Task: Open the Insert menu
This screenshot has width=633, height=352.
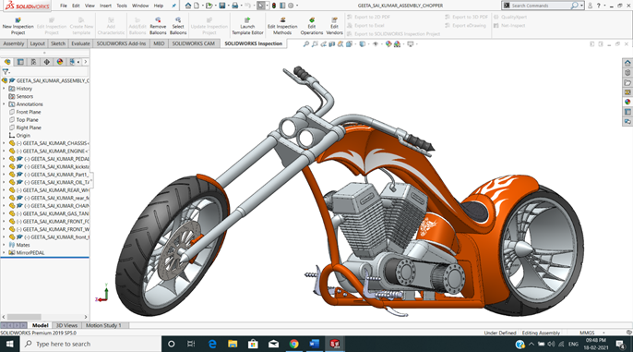Action: (105, 6)
